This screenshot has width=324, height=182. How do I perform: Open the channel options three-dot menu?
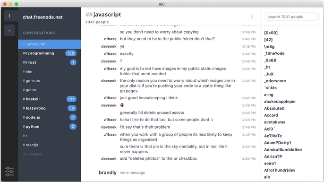252,17
